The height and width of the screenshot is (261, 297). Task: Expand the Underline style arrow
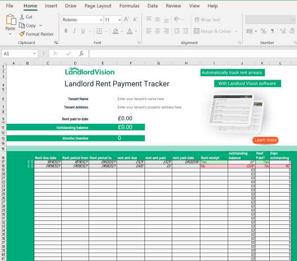click(90, 31)
